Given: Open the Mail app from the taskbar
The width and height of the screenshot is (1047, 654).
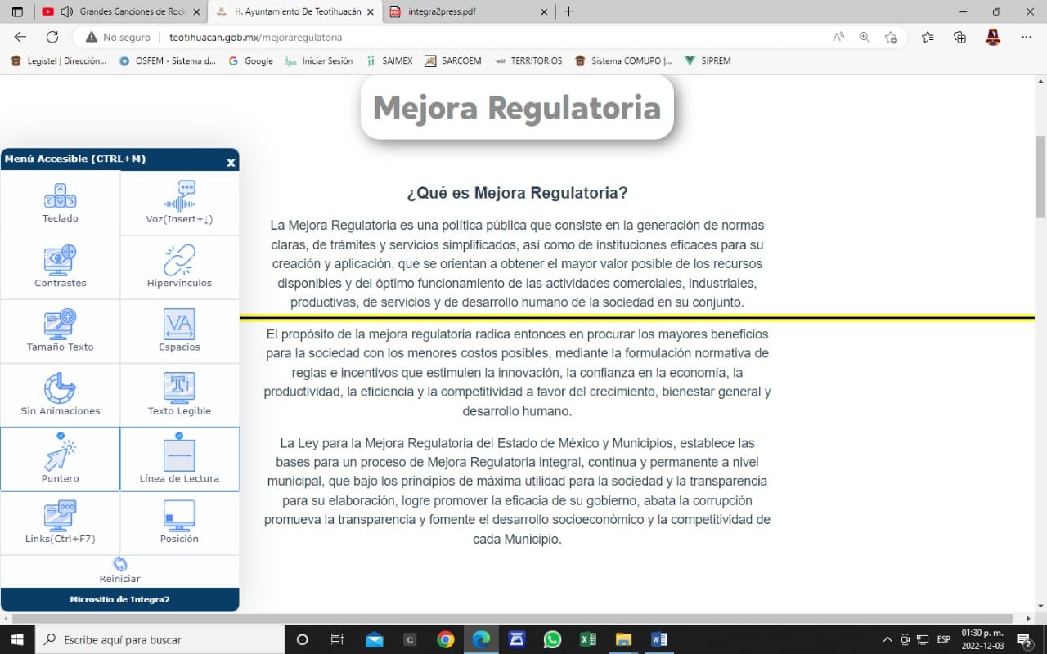Looking at the screenshot, I should coord(374,639).
